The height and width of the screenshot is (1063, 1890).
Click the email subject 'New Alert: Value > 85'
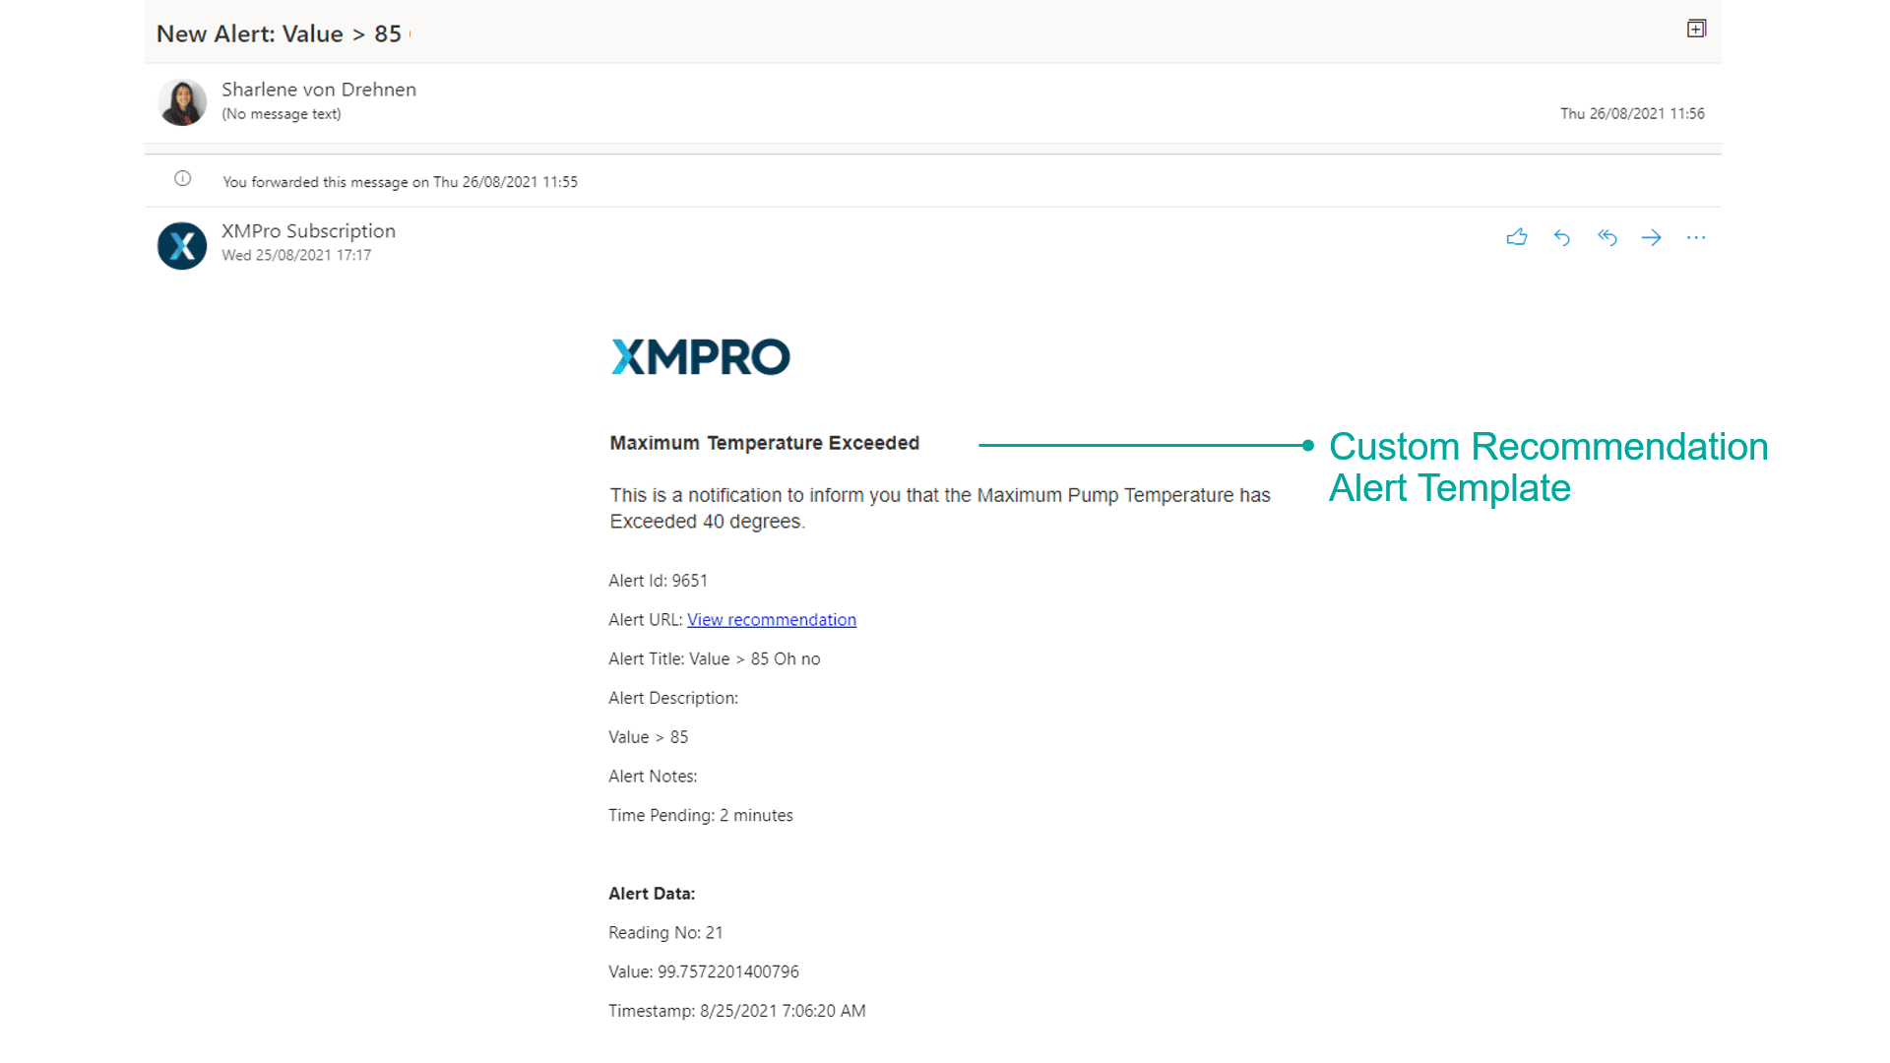(x=279, y=34)
